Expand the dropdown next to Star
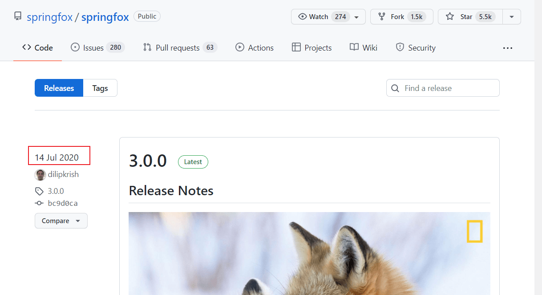The height and width of the screenshot is (295, 542). point(512,17)
